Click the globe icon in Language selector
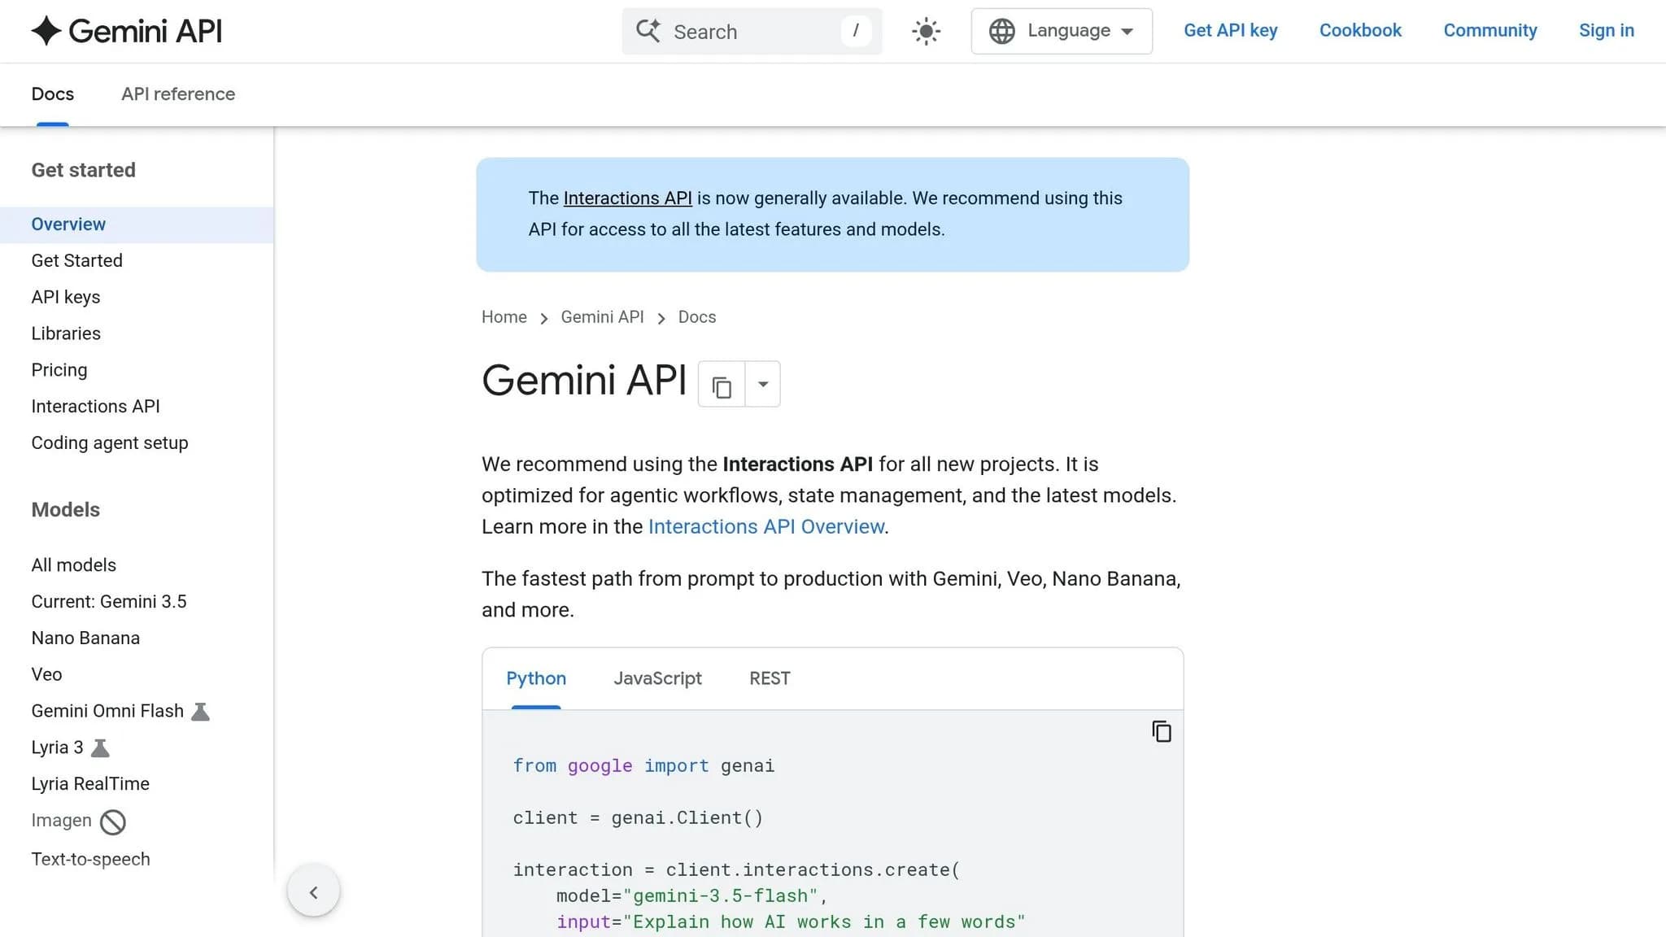Screen dimensions: 1666x937 tap(1001, 31)
